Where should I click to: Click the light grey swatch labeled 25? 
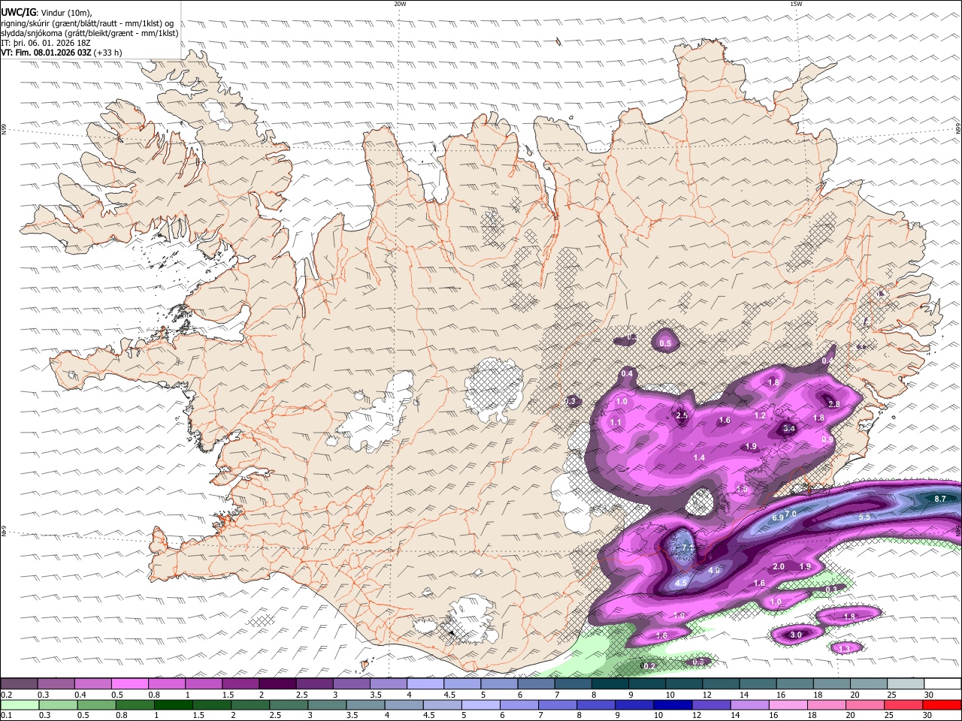click(x=906, y=684)
